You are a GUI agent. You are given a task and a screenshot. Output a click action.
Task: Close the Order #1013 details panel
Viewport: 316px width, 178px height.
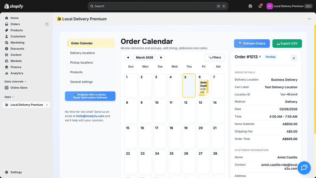click(x=293, y=58)
